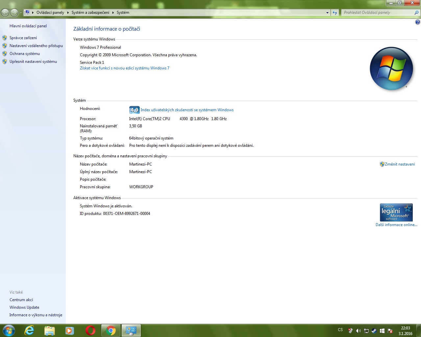
Task: Open Hlavní ovládací panel
Action: coord(28,26)
